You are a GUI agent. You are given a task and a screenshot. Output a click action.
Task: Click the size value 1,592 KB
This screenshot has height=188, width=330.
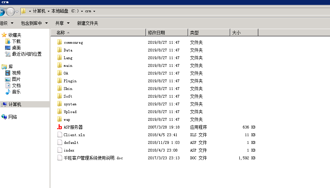(247, 158)
